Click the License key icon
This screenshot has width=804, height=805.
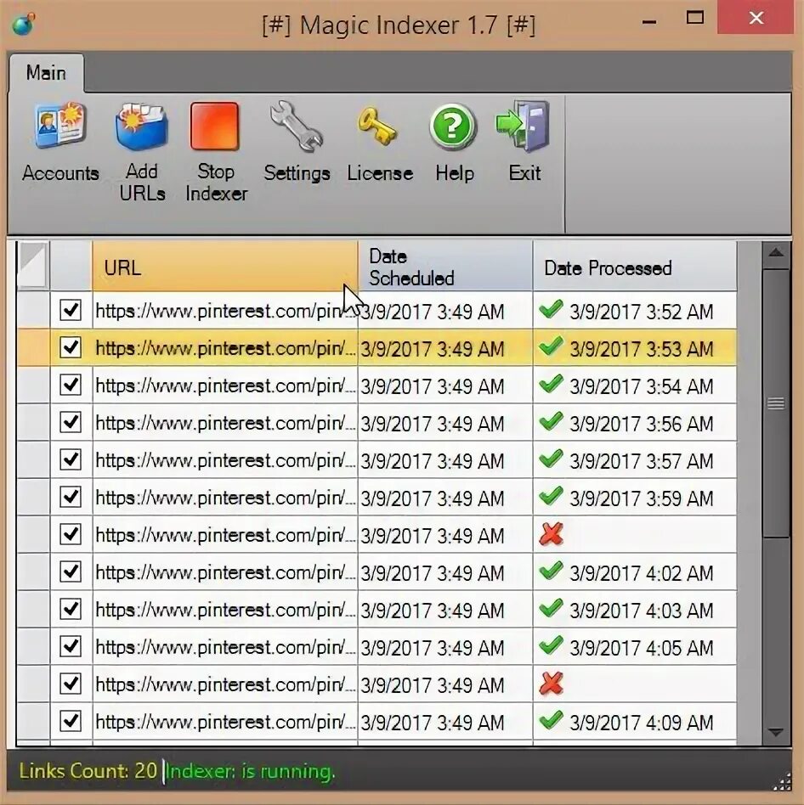coord(379,127)
